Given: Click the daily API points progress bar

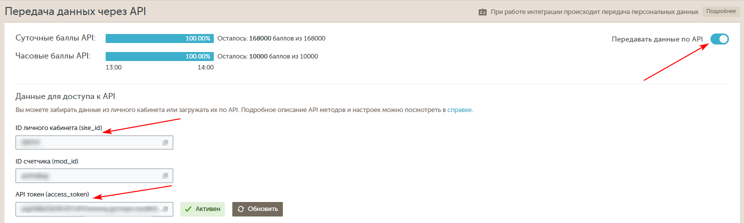Looking at the screenshot, I should tap(159, 38).
